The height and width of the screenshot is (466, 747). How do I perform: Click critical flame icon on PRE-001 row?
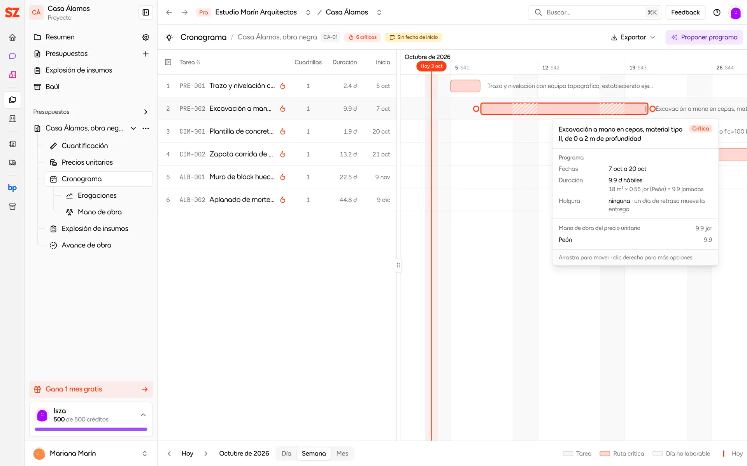coord(283,86)
